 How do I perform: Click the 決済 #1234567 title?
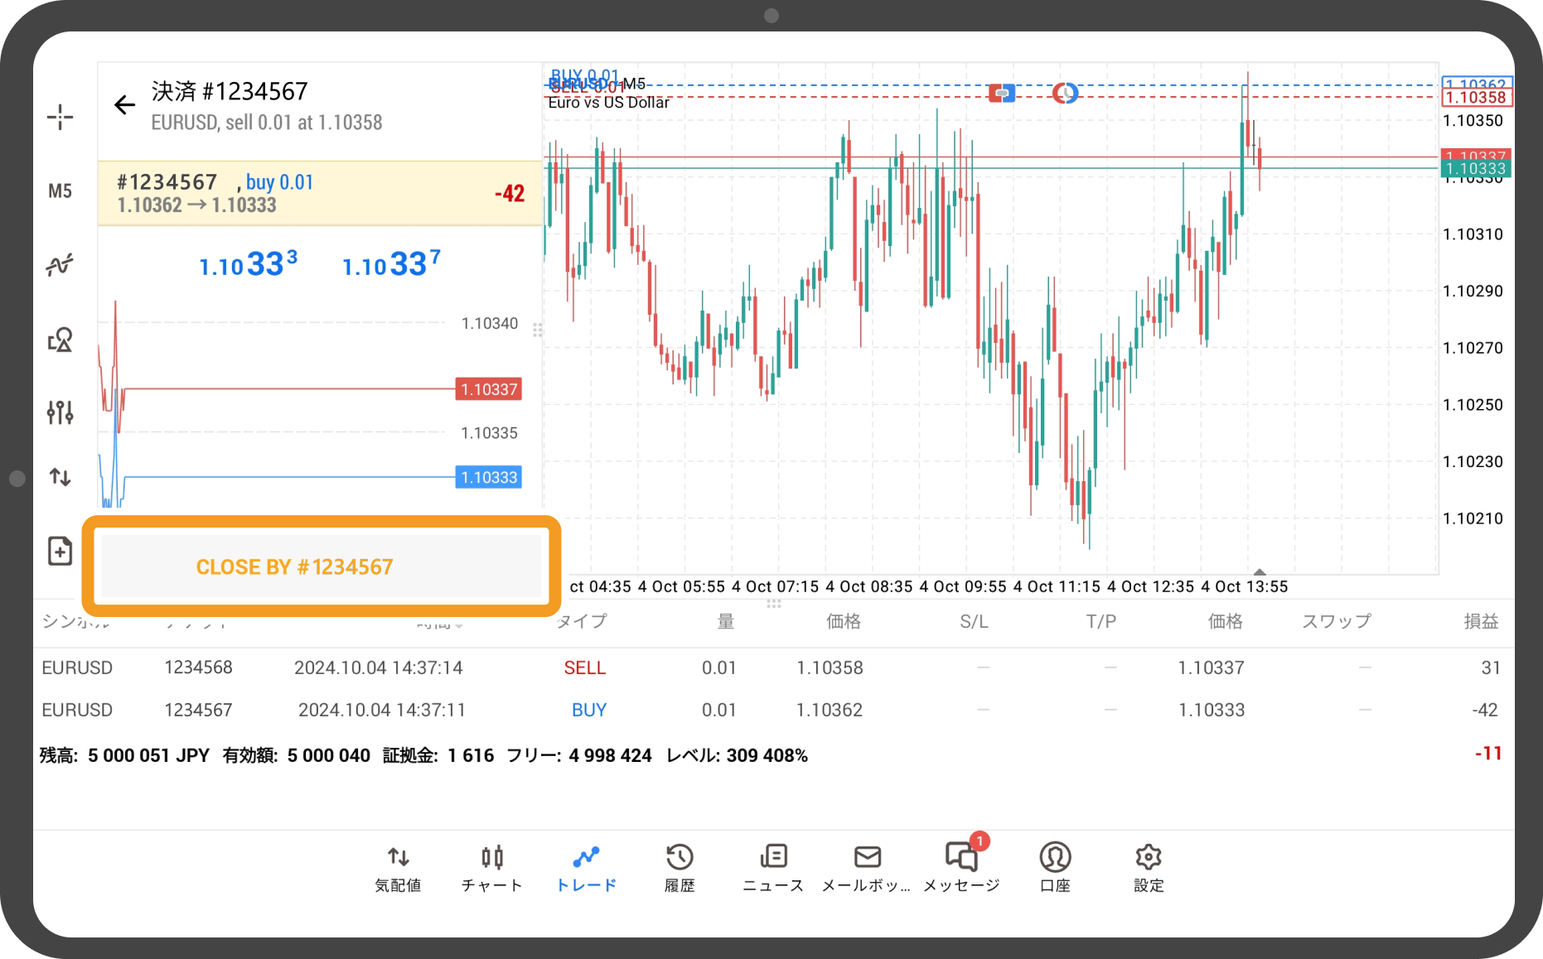[230, 91]
